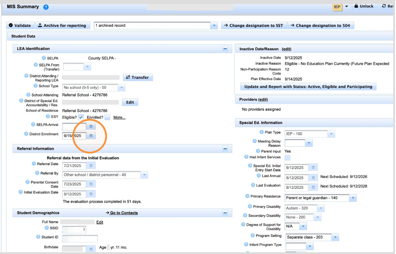The width and height of the screenshot is (396, 254).
Task: Click Edit for District of Special Ed.
Action: pyautogui.click(x=130, y=102)
